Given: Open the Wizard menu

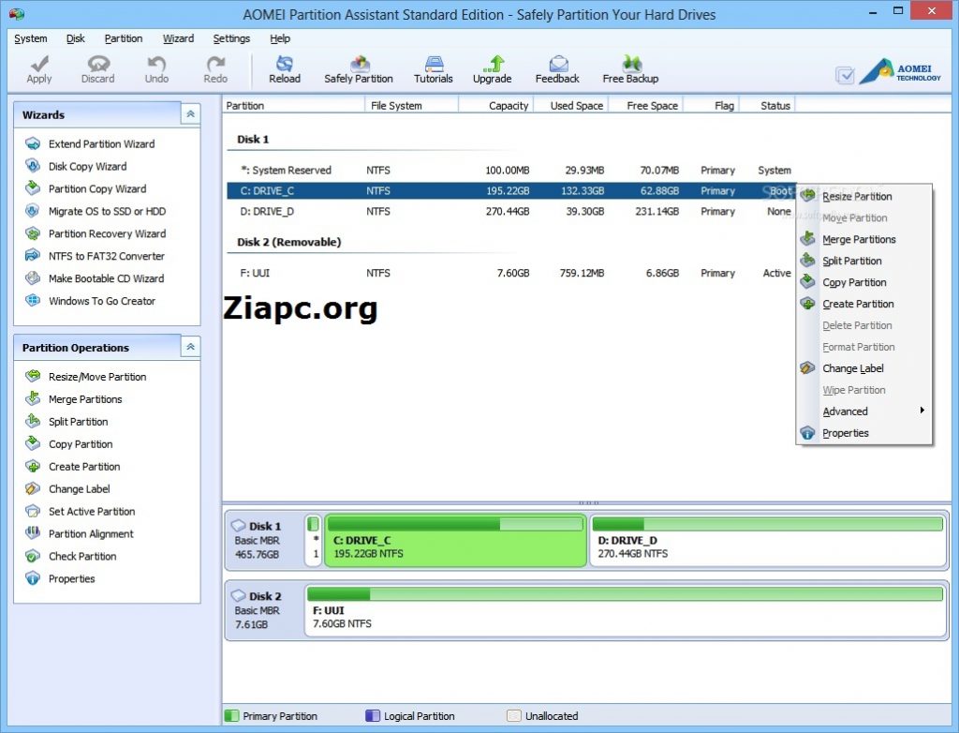Looking at the screenshot, I should click(x=177, y=38).
